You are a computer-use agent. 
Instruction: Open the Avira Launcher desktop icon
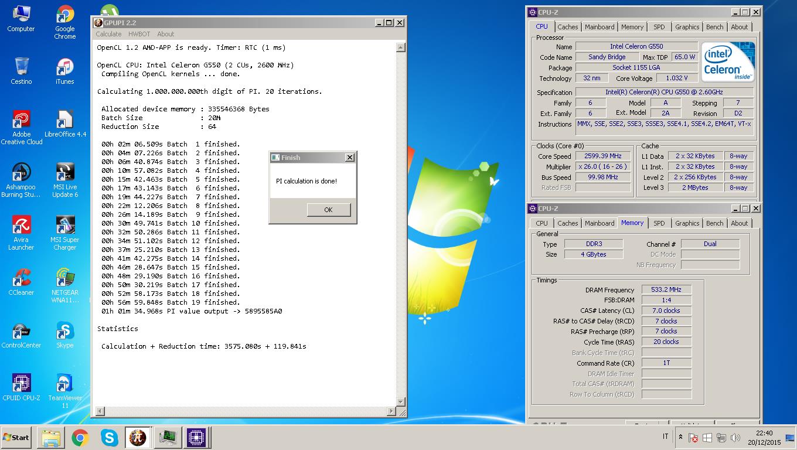pos(21,233)
